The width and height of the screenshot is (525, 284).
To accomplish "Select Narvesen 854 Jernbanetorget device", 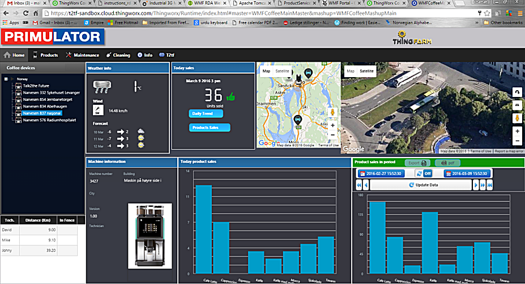I will [48, 100].
